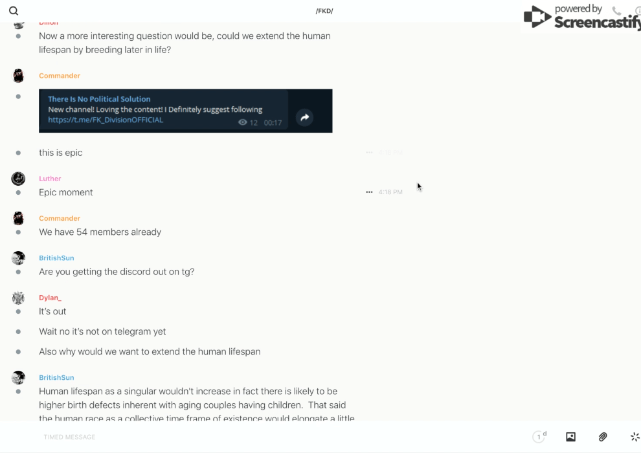
Task: Click "There Is No Political Solution" channel title
Action: coord(99,99)
